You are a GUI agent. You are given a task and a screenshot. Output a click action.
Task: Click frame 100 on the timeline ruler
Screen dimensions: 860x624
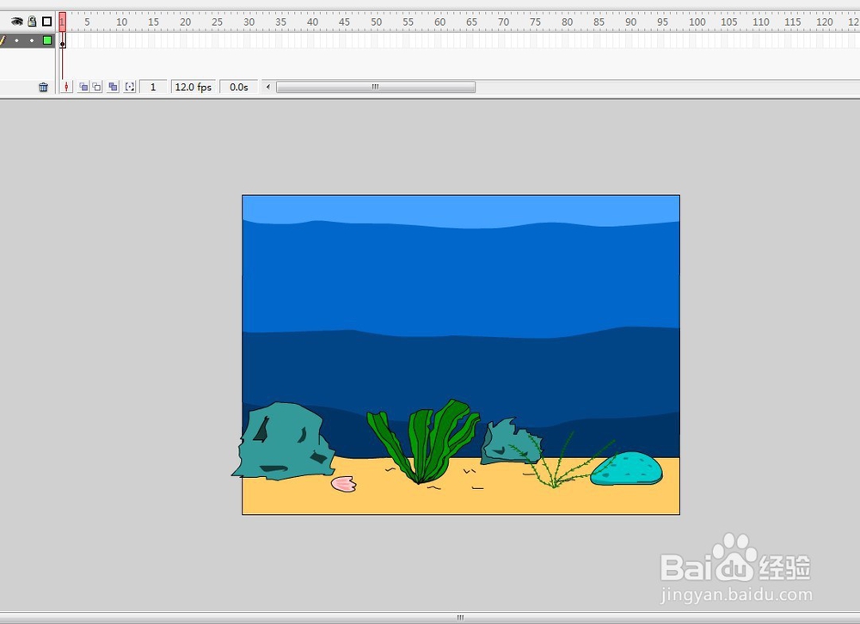[697, 22]
